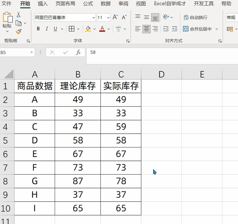Image resolution: width=238 pixels, height=224 pixels.
Task: Click the text orientation icon
Action: click(166, 17)
